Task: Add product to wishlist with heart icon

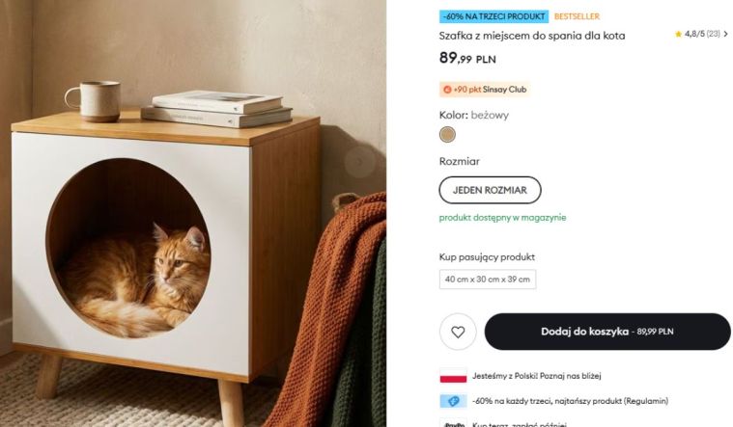Action: (458, 332)
